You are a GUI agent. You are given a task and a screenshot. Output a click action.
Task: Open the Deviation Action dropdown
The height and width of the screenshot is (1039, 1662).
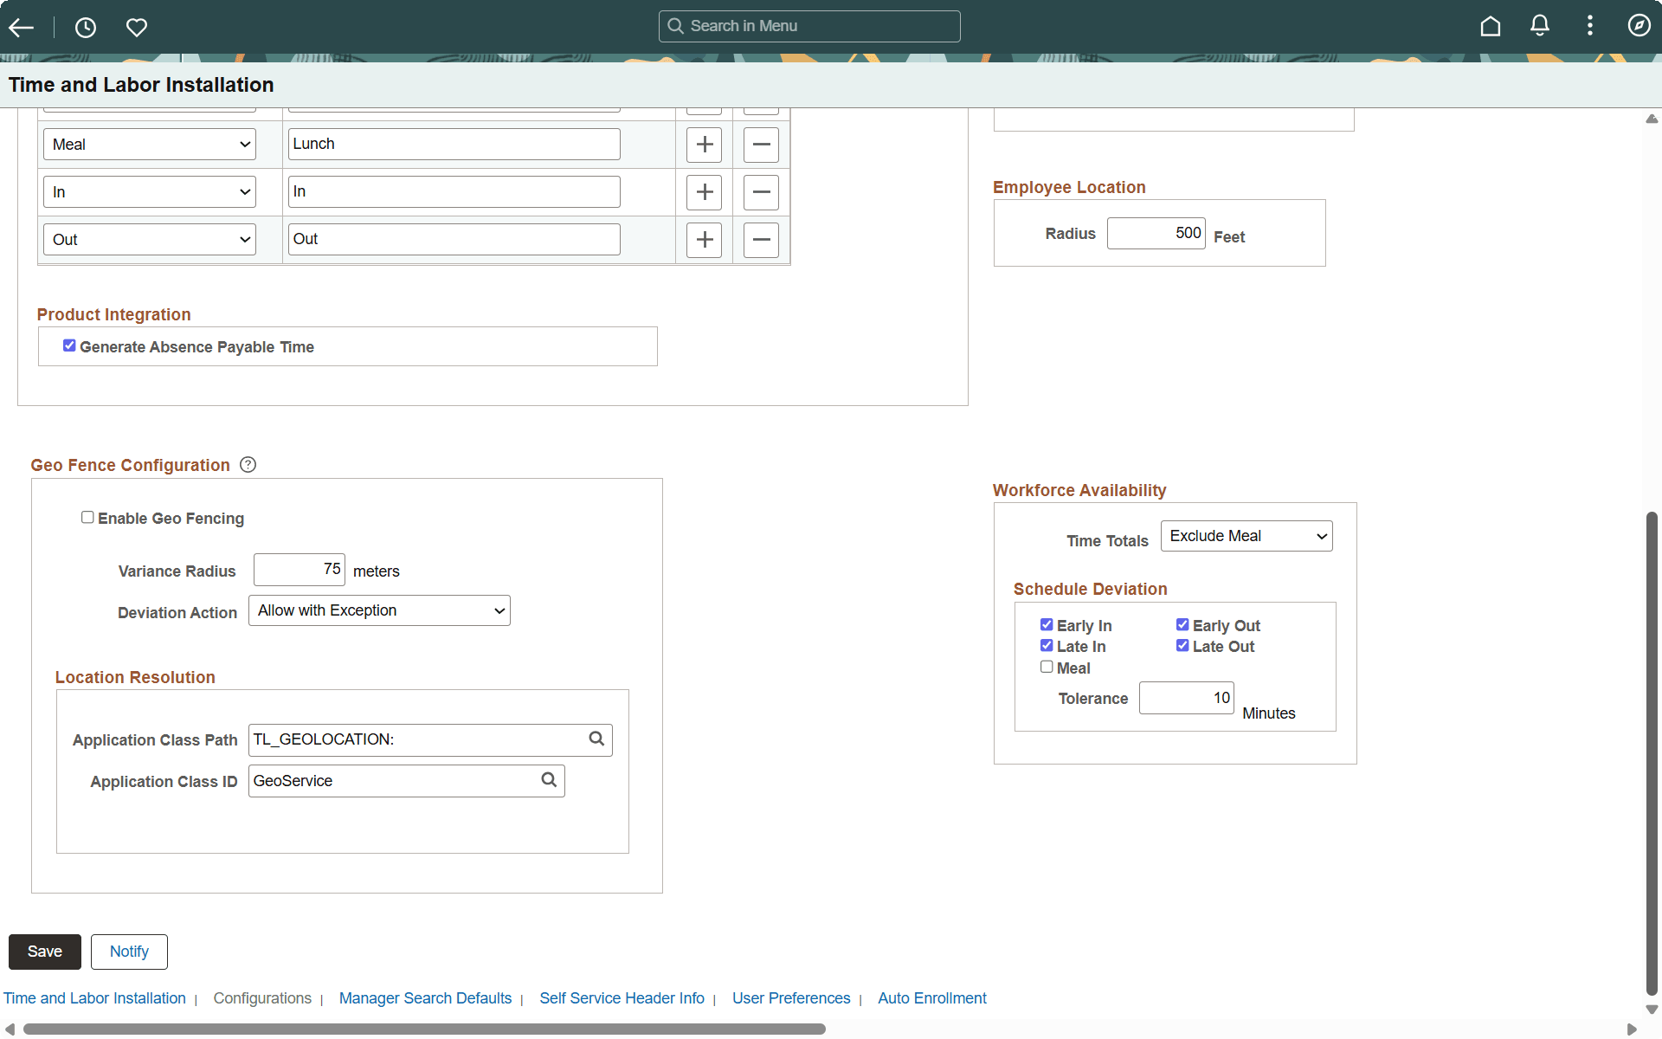378,610
